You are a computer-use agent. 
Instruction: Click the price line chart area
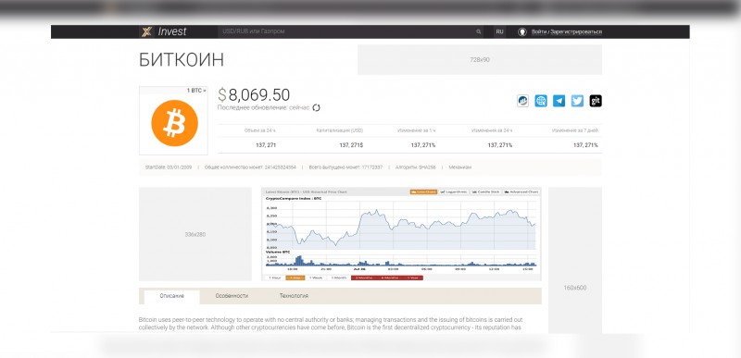pos(401,227)
